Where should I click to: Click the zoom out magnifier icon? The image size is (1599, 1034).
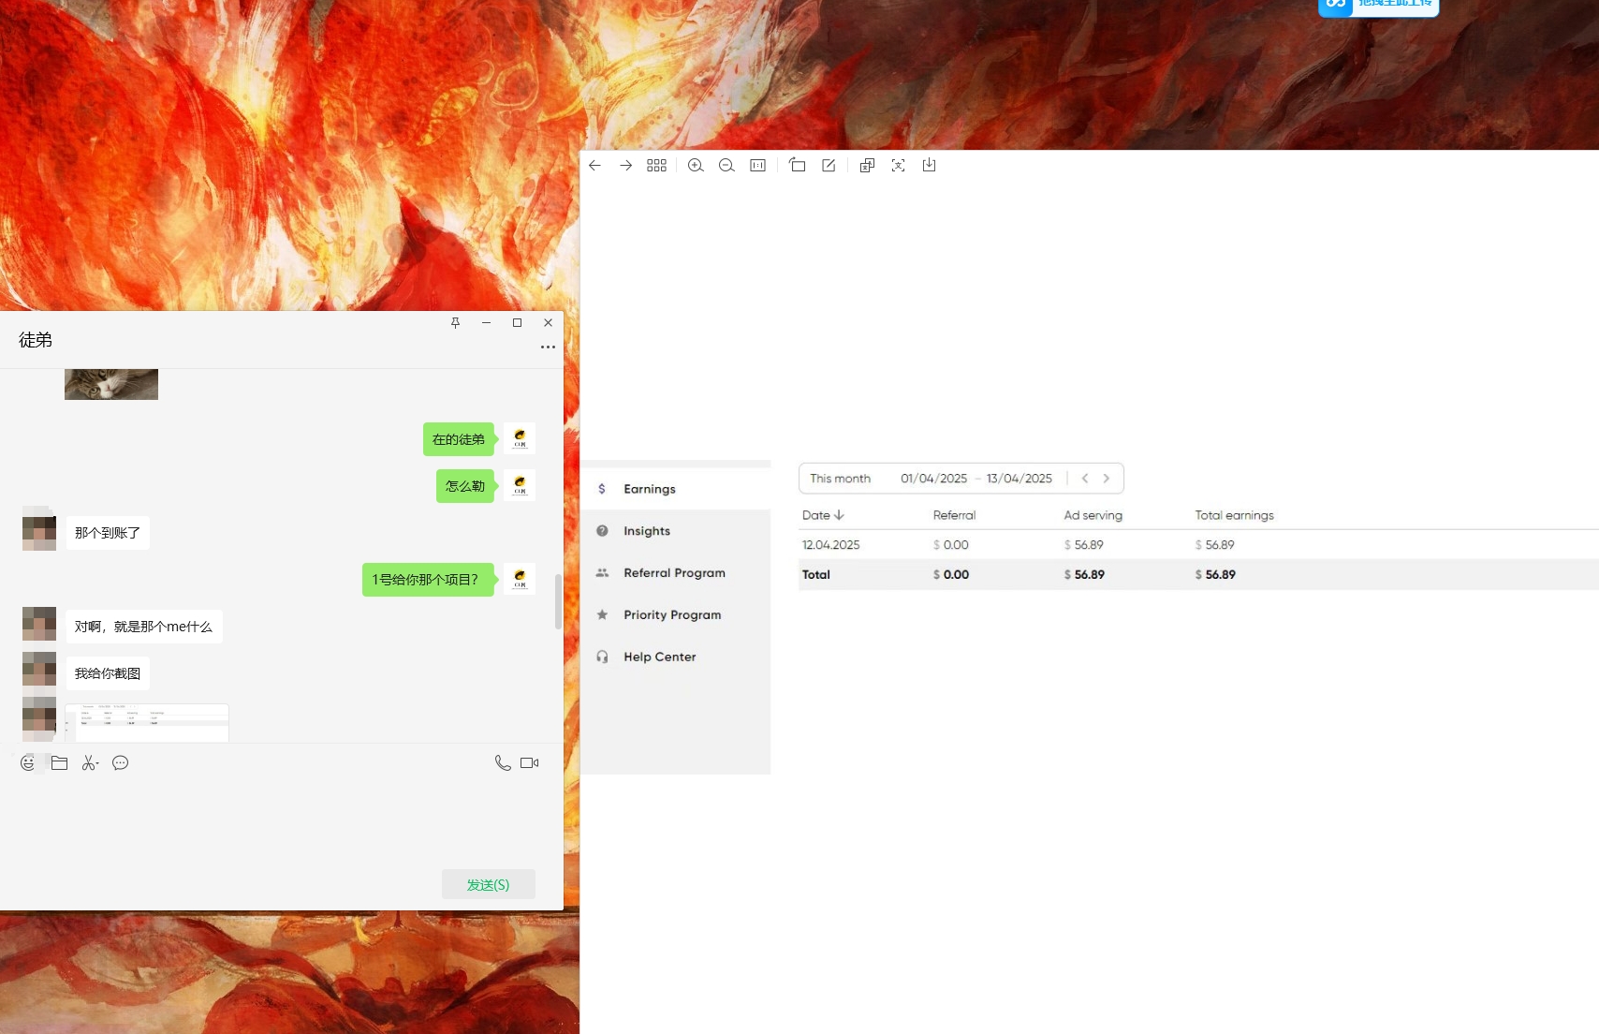[726, 166]
